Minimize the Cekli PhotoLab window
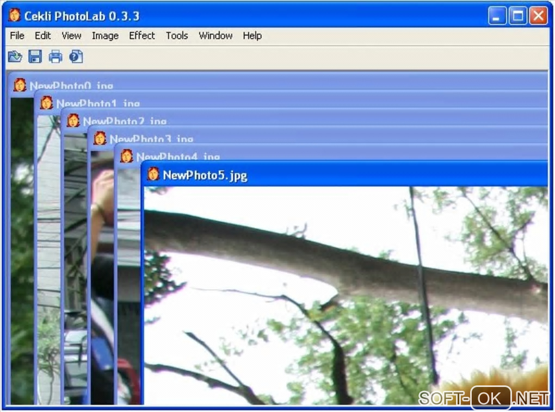Screen dimensions: 555x412 pos(497,16)
